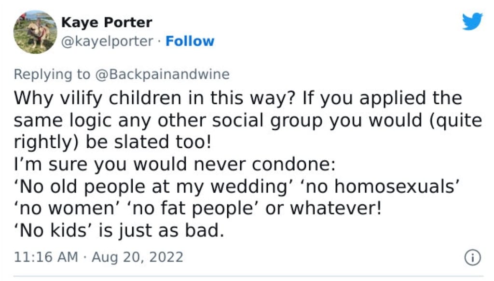Click the display name Kaye Porter
This screenshot has height=281, width=494.
(107, 22)
